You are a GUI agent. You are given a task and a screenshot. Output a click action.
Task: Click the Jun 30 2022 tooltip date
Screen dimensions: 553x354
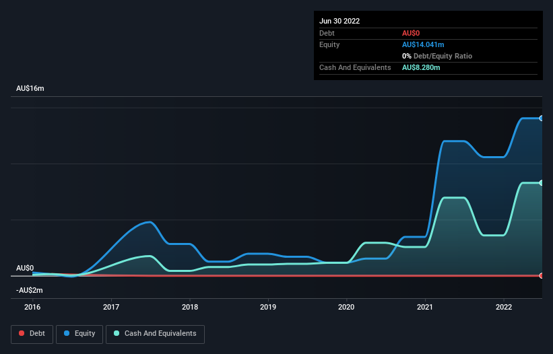click(339, 21)
